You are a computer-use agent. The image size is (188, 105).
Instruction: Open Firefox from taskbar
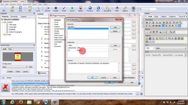click(21, 102)
